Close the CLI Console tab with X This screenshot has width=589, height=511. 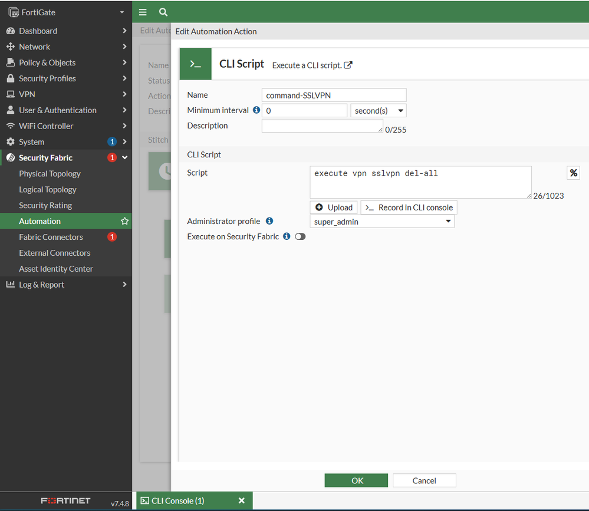241,500
